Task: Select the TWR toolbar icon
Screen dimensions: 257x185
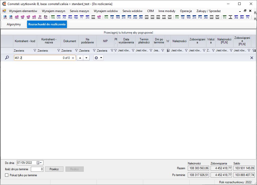Action: (17, 18)
